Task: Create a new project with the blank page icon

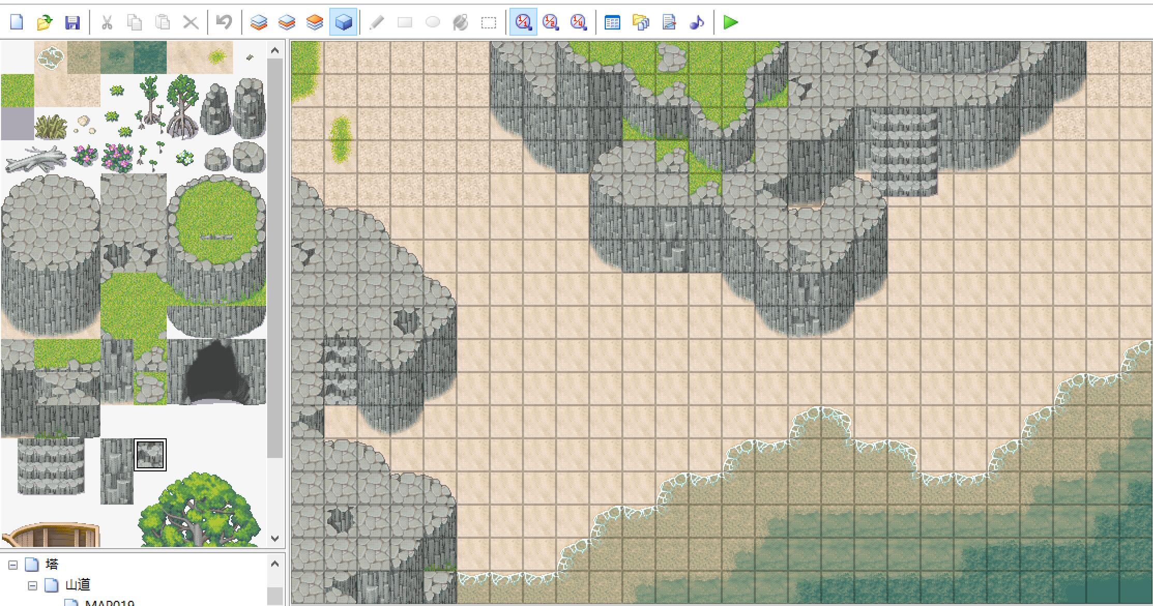Action: 17,22
